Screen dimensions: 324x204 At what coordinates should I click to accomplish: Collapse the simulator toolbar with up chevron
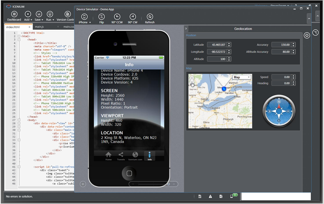point(309,19)
